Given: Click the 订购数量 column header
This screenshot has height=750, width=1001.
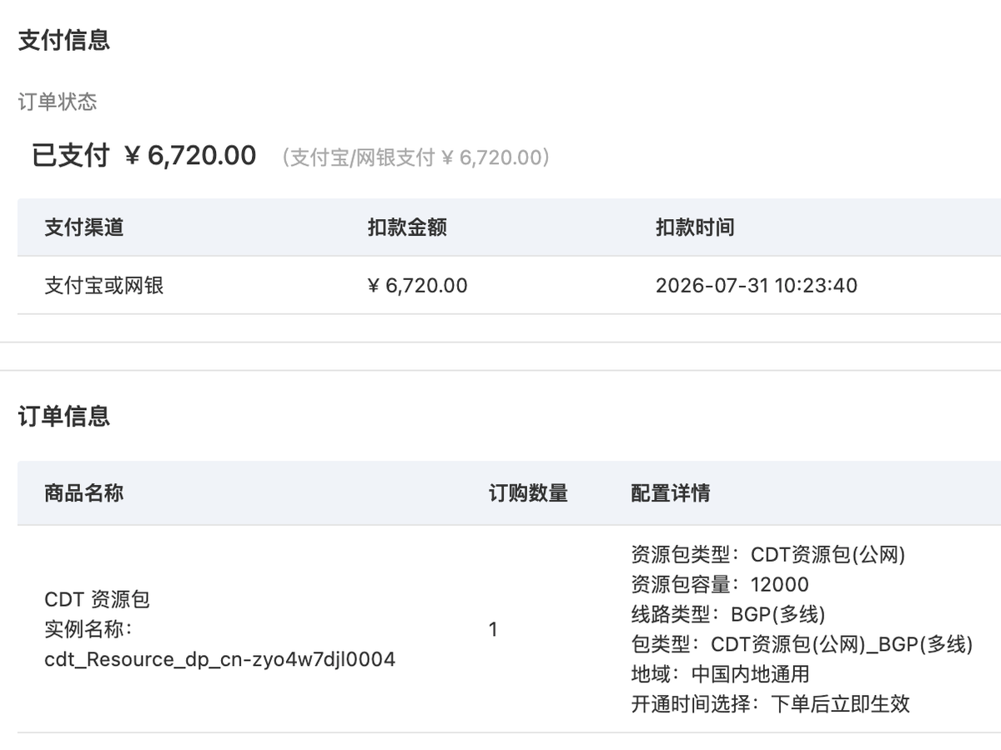Looking at the screenshot, I should pos(528,492).
